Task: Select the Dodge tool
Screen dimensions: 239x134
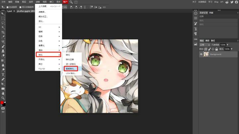Action: click(x=3, y=70)
